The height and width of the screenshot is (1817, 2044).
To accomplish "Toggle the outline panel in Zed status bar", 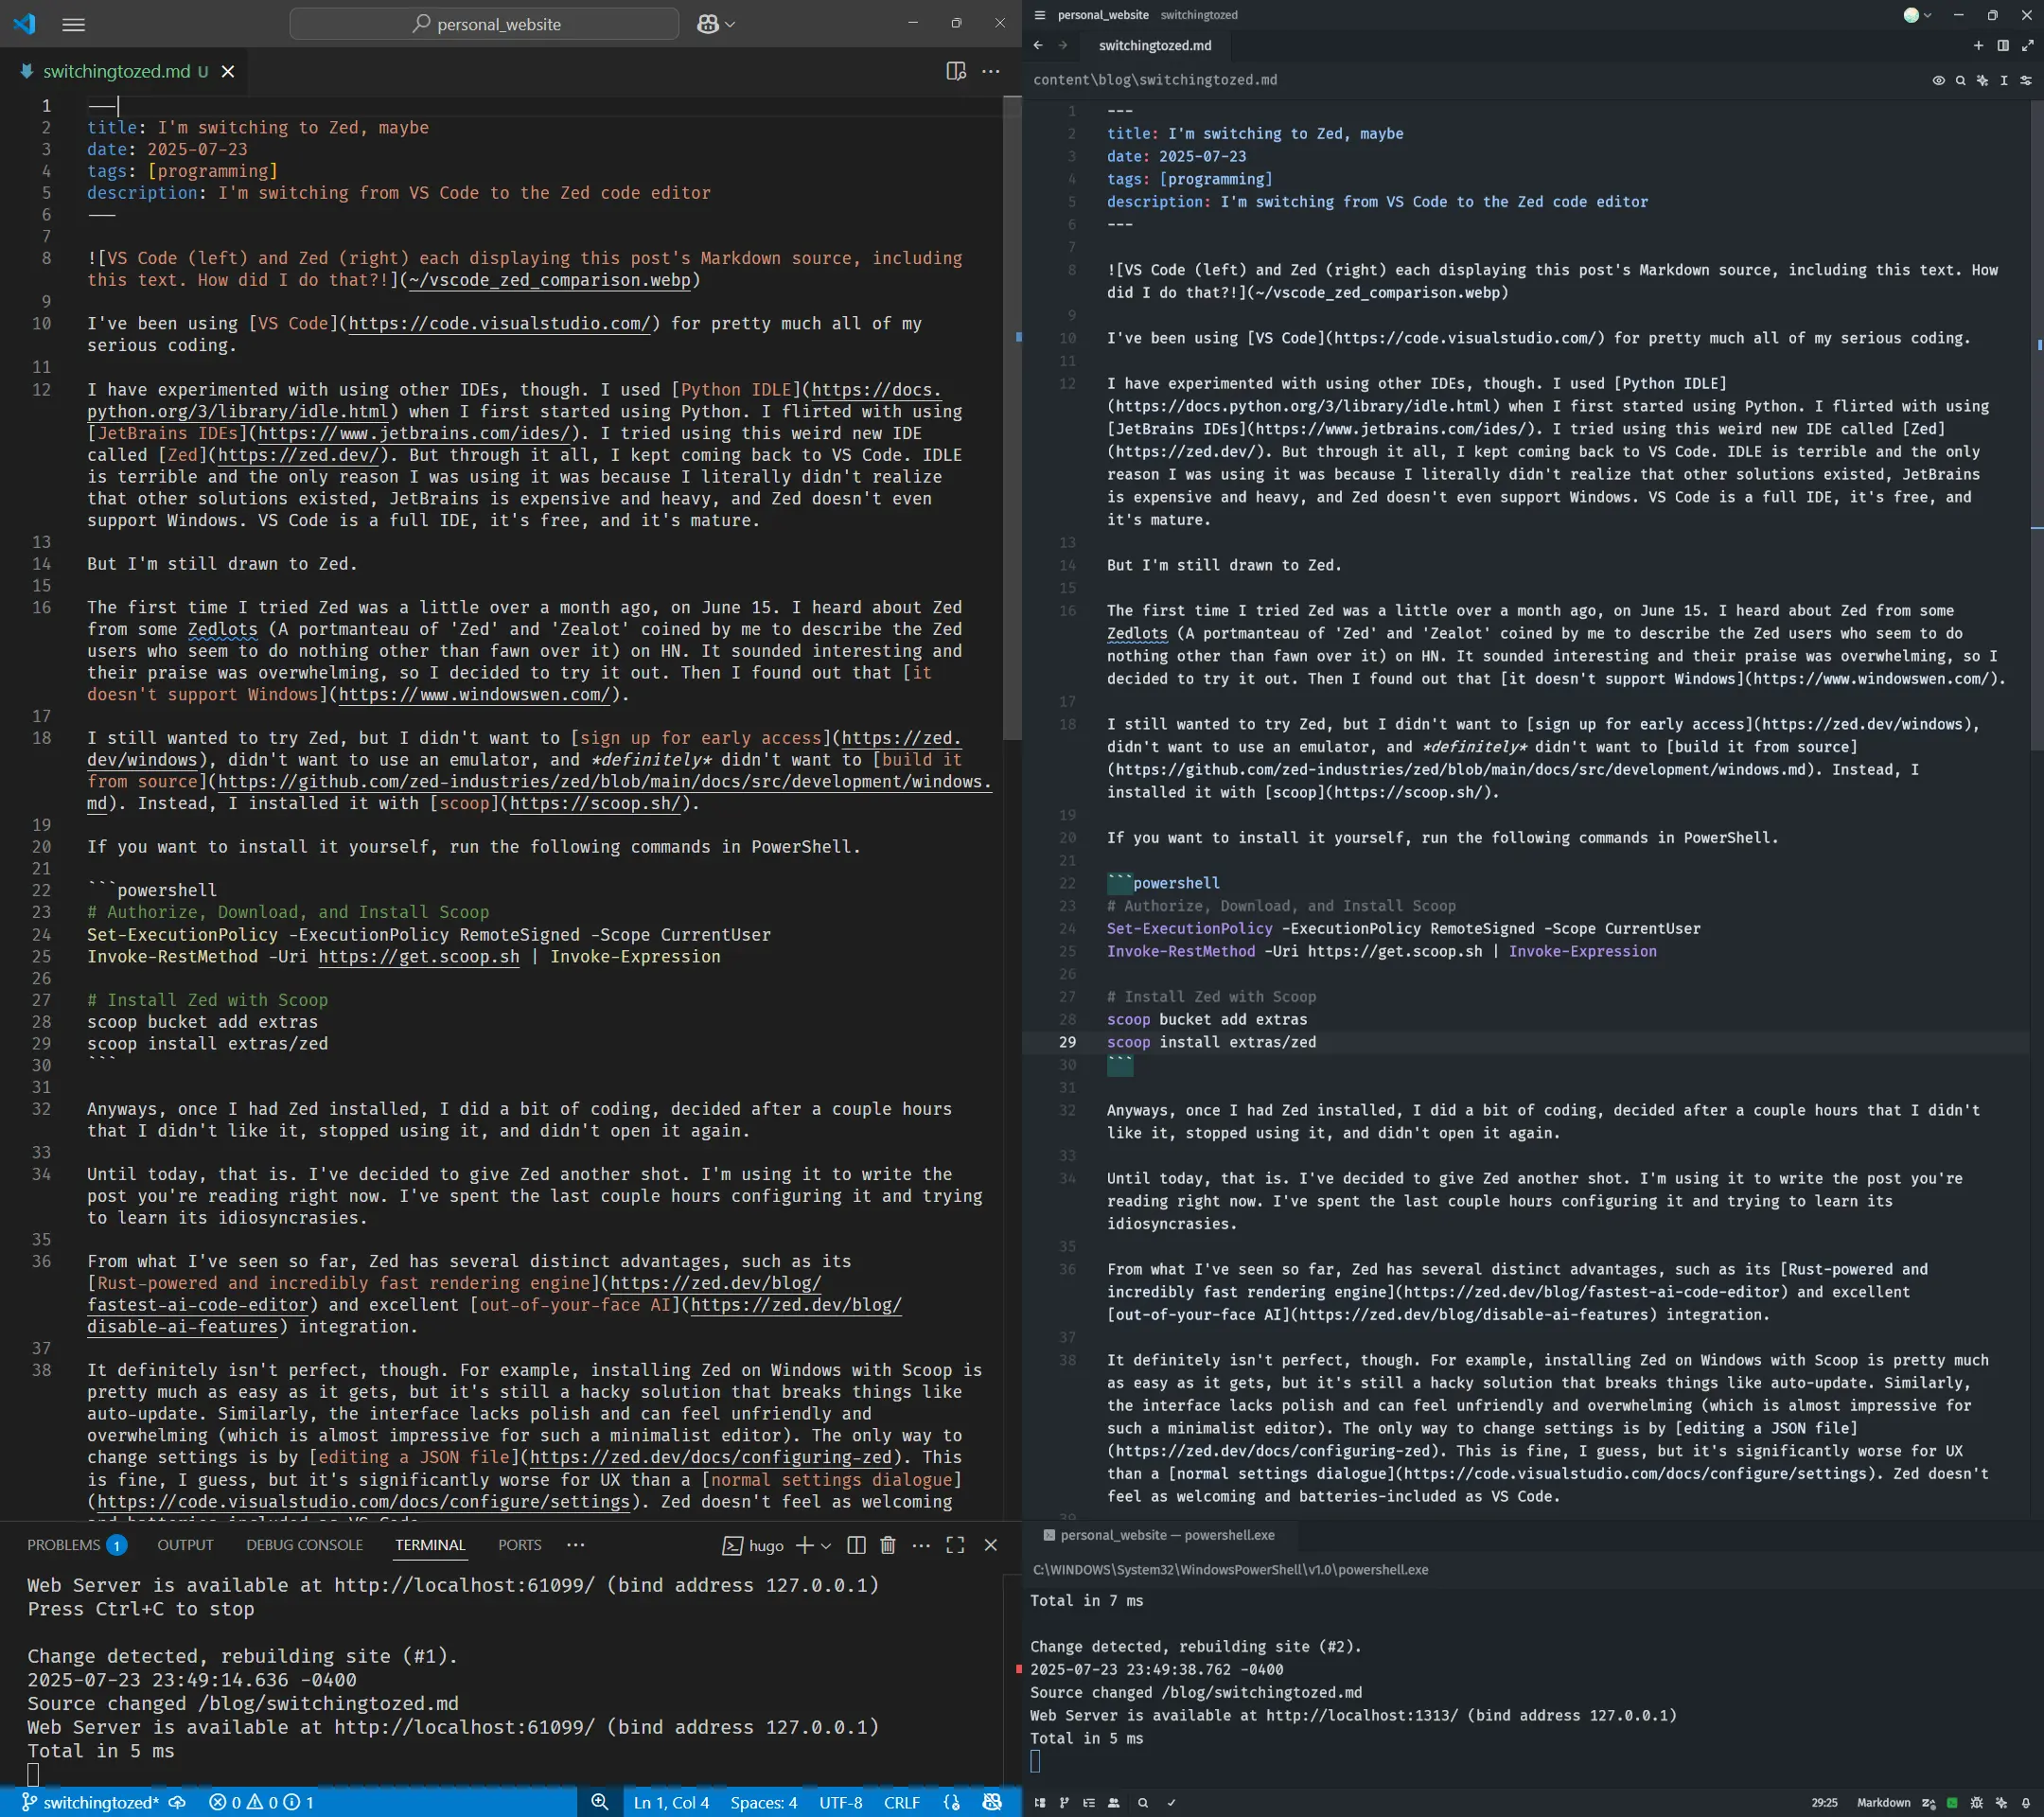I will [x=1089, y=1803].
